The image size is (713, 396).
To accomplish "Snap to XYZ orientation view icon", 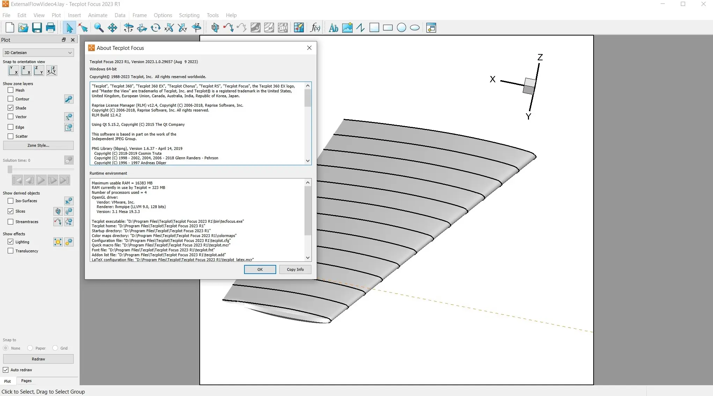I will pos(52,71).
